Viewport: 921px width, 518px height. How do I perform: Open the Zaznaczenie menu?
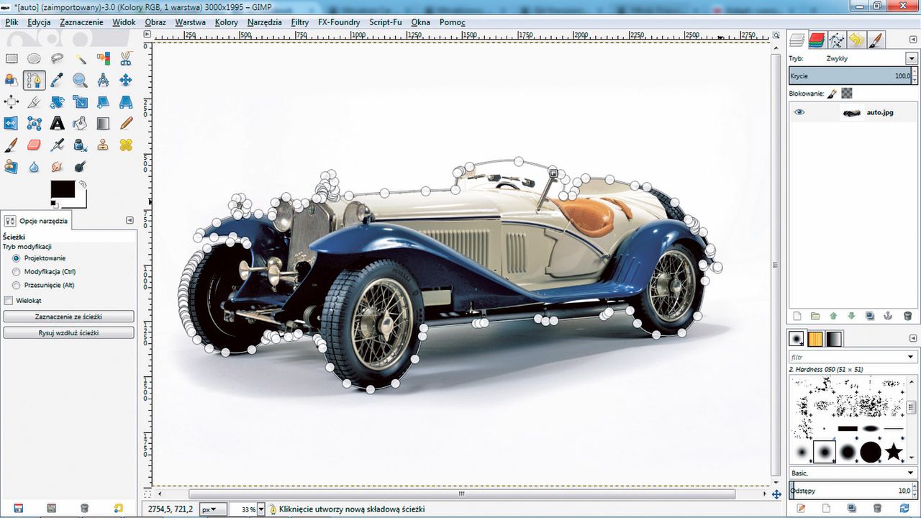[81, 22]
